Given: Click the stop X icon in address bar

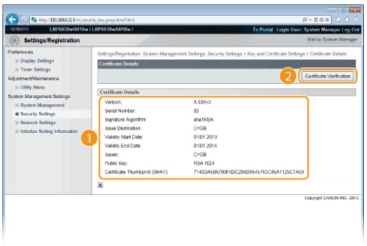Looking at the screenshot, I should (x=327, y=20).
